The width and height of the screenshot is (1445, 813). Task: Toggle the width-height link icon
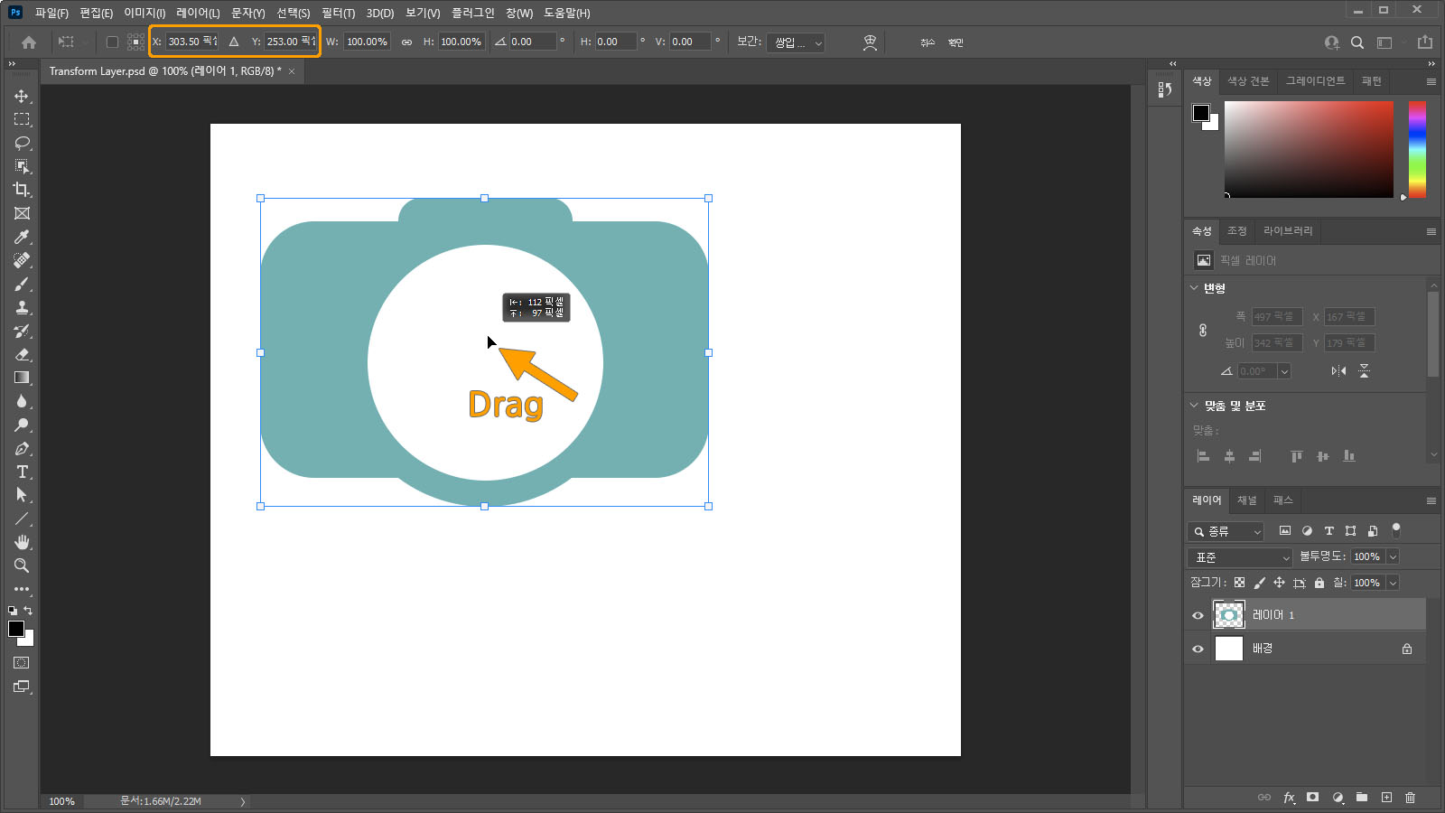click(x=406, y=42)
